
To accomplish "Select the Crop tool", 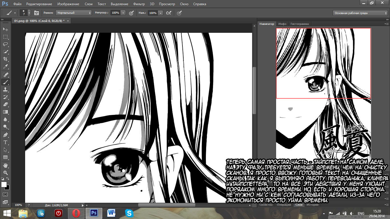I will click(5, 59).
